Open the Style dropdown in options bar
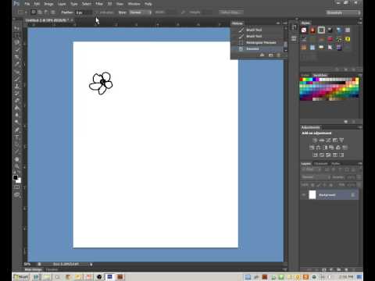Screen dimensions: 375x281 (141, 12)
